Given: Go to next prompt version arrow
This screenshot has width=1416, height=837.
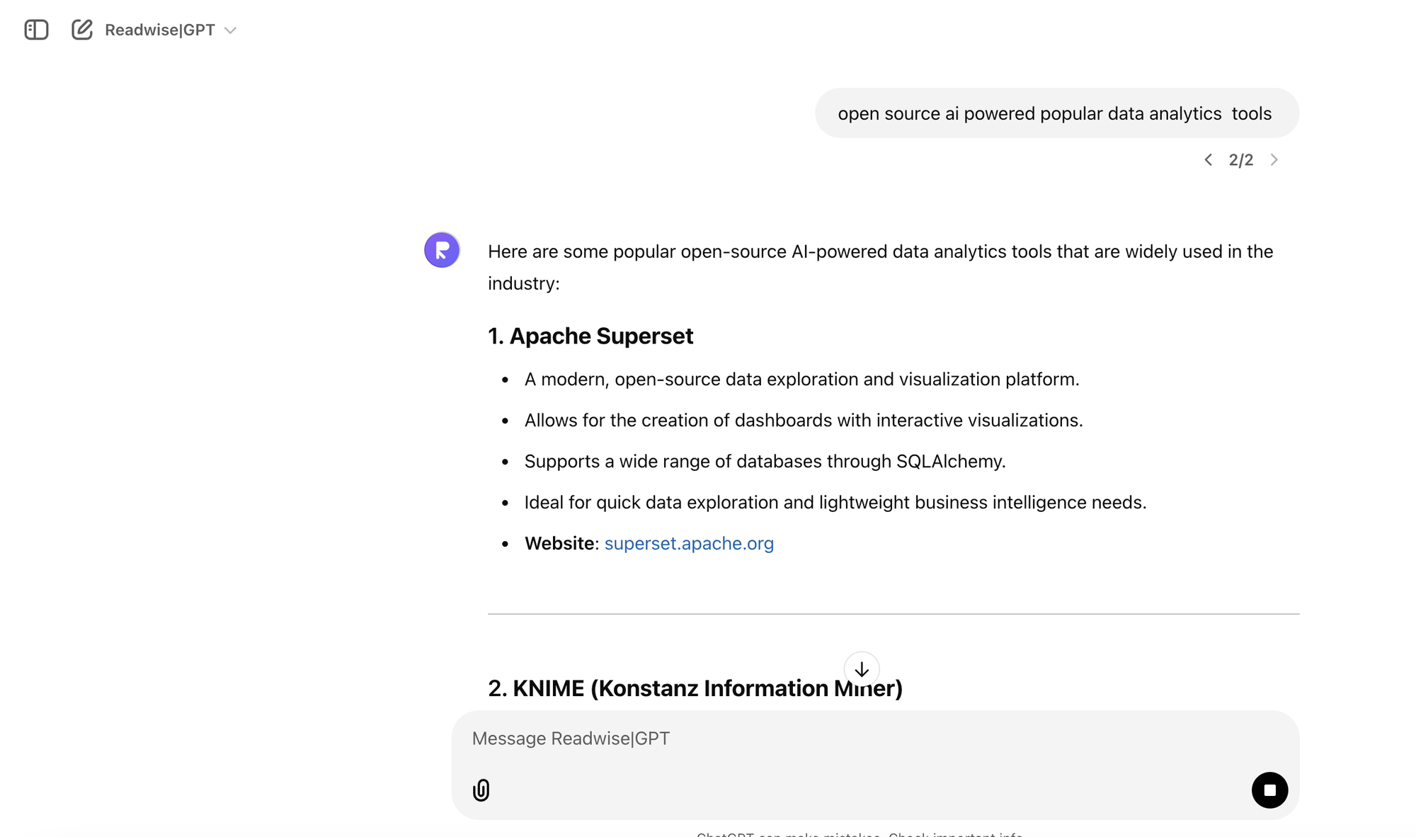Looking at the screenshot, I should (x=1274, y=160).
